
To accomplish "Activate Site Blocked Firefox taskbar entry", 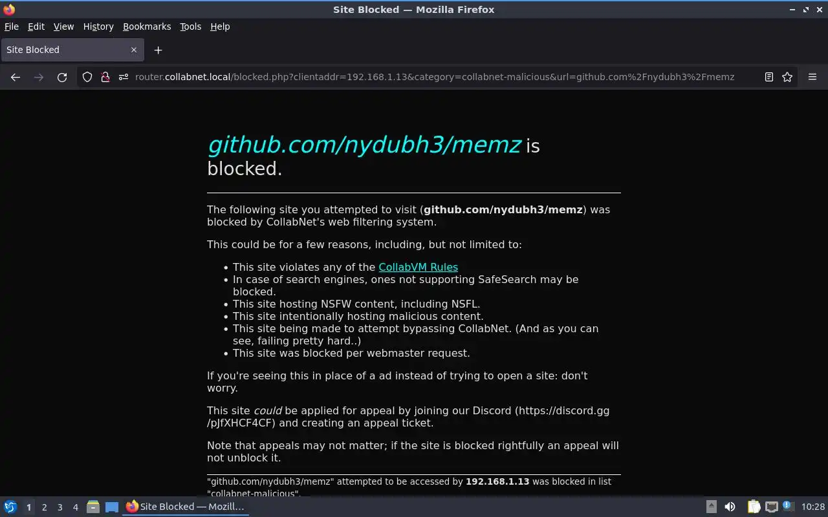I will pyautogui.click(x=186, y=507).
